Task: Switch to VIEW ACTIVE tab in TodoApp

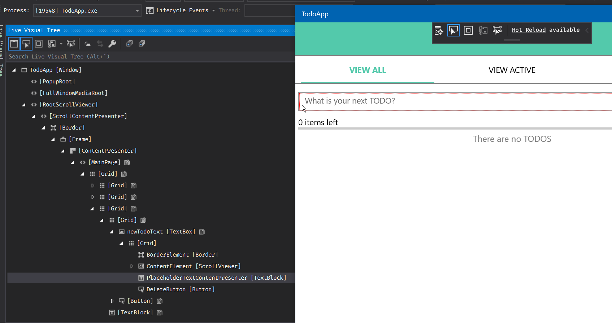Action: pyautogui.click(x=512, y=70)
